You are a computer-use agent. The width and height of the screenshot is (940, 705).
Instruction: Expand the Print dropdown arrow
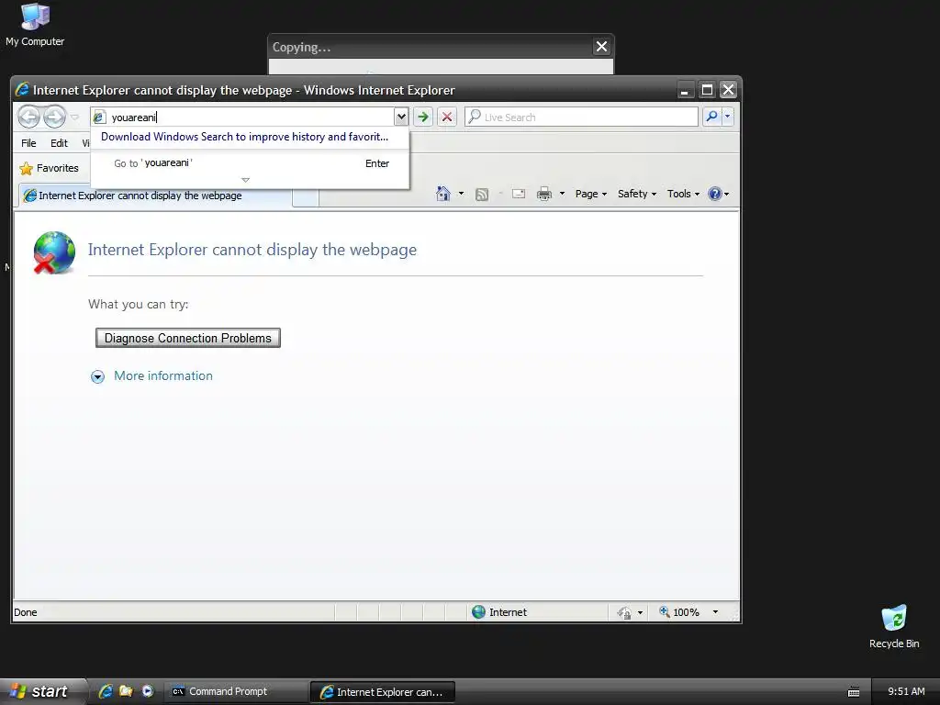pos(562,194)
